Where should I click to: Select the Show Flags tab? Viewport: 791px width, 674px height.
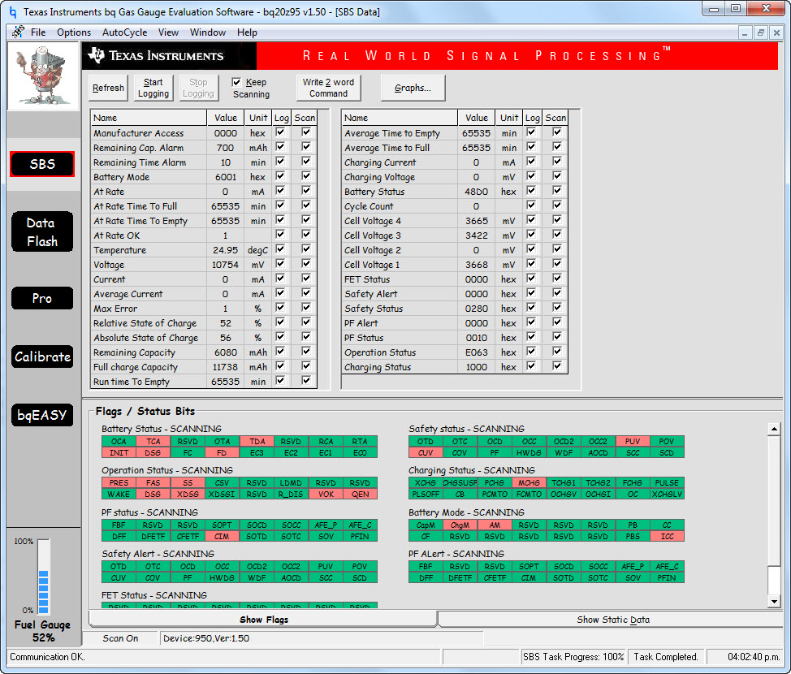point(263,619)
